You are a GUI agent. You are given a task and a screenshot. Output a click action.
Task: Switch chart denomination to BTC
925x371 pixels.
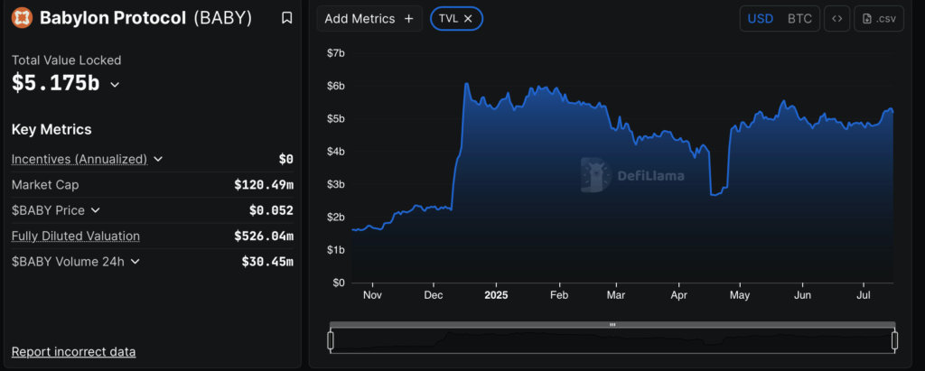799,18
